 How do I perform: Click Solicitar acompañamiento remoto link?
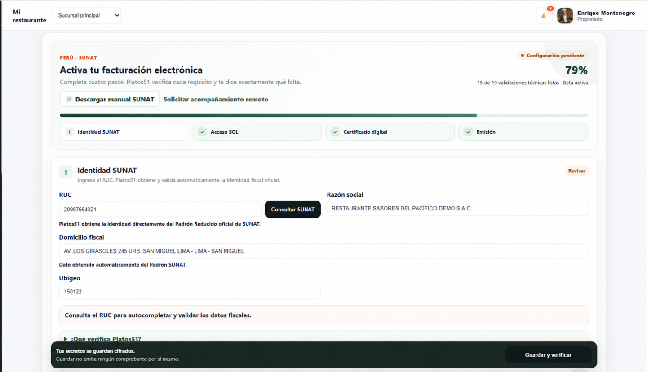216,99
